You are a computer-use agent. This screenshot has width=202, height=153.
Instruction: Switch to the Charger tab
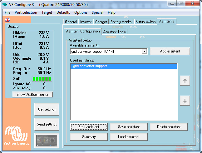point(101,22)
